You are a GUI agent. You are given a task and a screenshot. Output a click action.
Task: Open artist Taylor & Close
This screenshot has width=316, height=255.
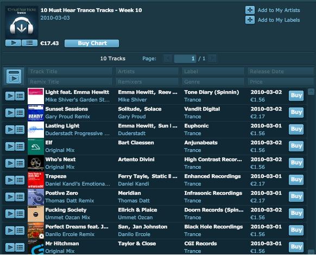(x=137, y=244)
